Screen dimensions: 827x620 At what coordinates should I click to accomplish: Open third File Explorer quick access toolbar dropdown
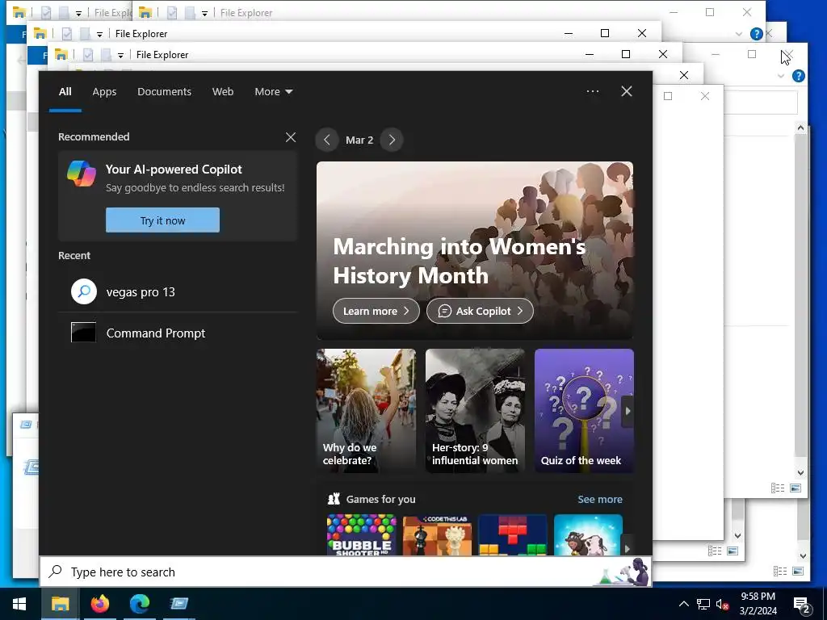pyautogui.click(x=120, y=56)
